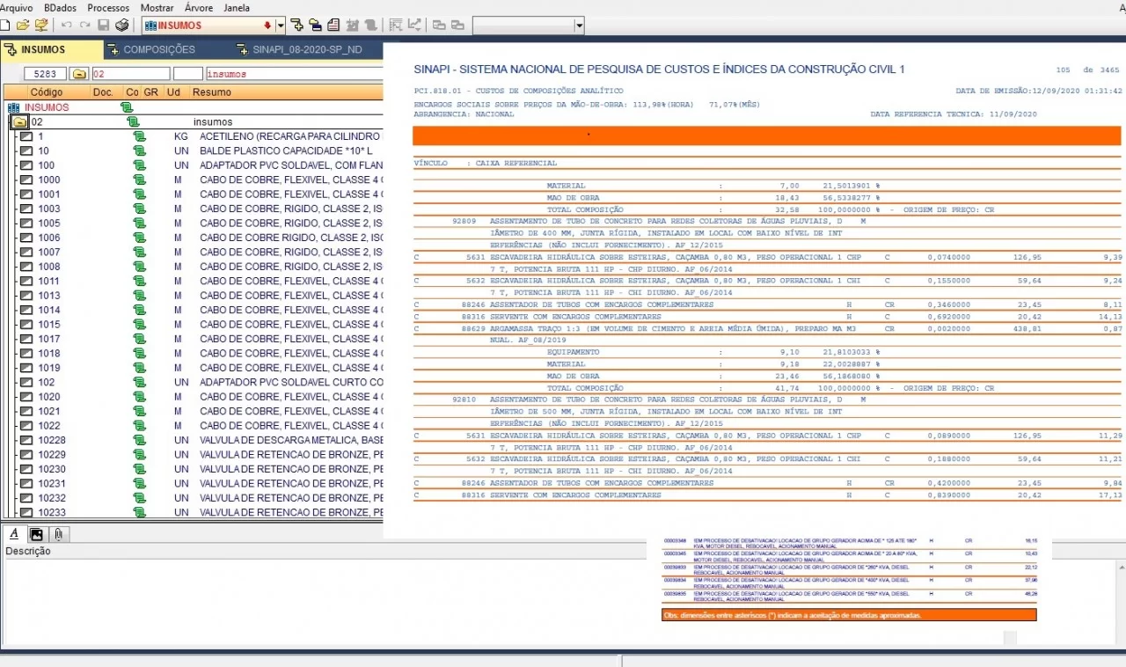Click the SINAPI report title text
The height and width of the screenshot is (667, 1126).
659,70
